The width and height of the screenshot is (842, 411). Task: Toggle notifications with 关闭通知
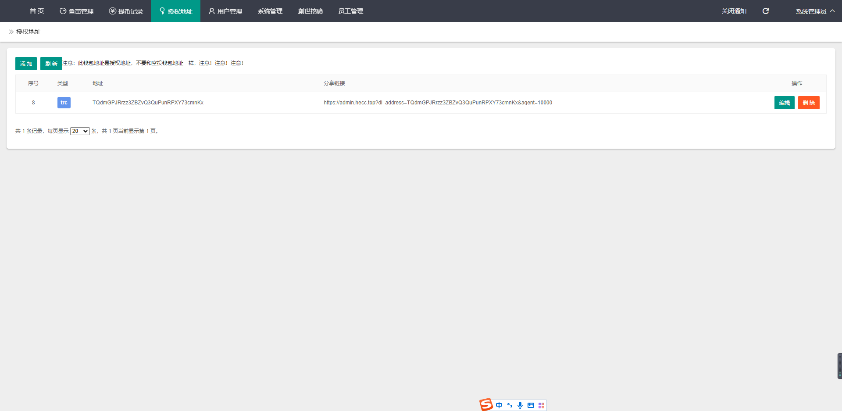734,11
